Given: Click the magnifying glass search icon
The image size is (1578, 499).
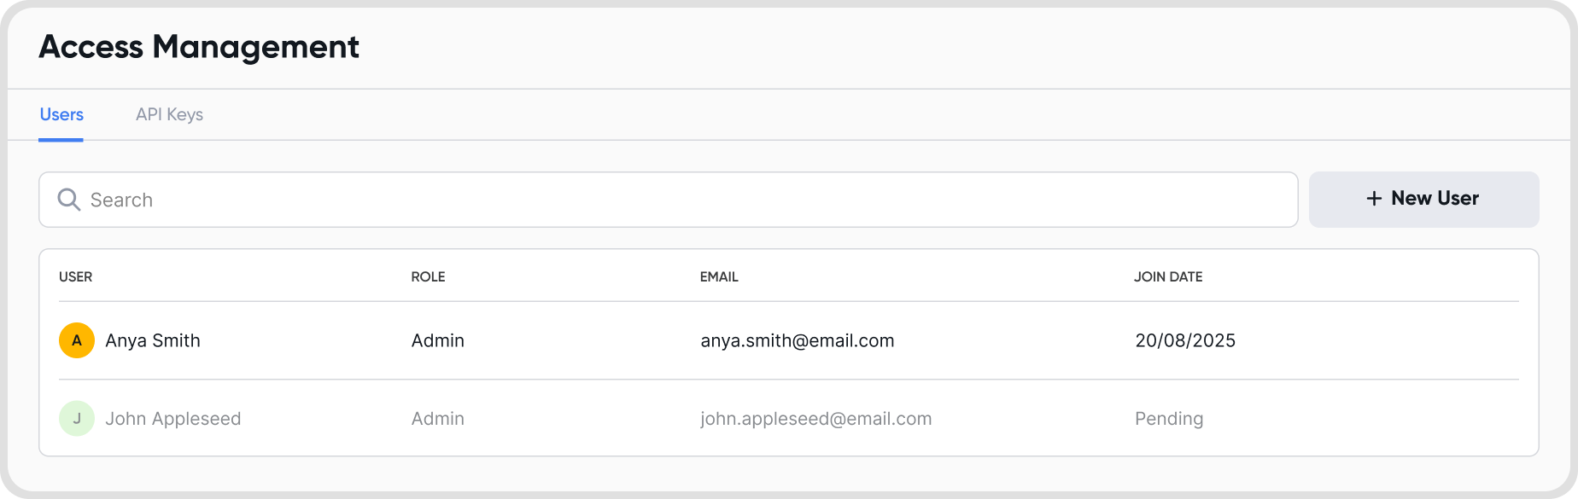Looking at the screenshot, I should click(68, 200).
